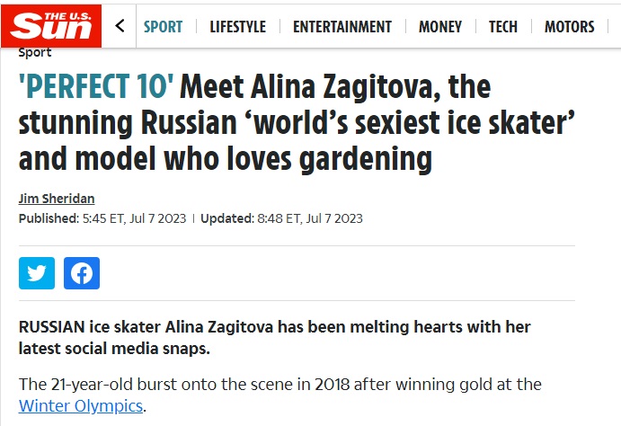Screen dimensions: 621x426
Task: Open MOTORS navigation item
Action: click(x=569, y=27)
